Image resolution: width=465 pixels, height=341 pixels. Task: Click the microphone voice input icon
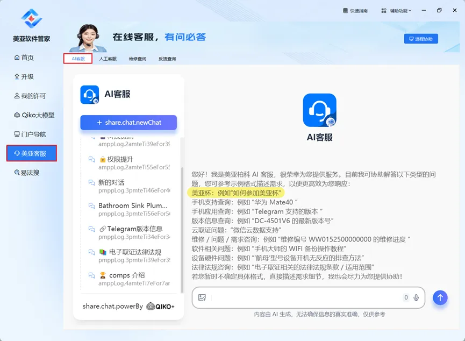[x=415, y=297]
